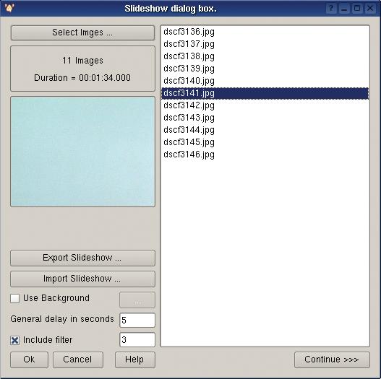Click the light blue image preview thumbnail

pos(82,152)
